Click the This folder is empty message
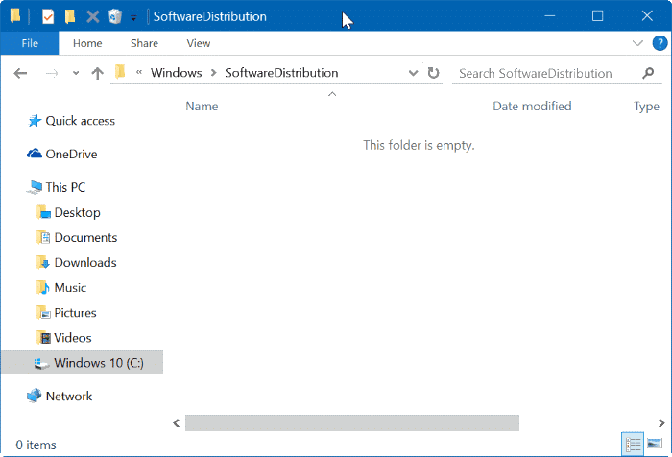The width and height of the screenshot is (672, 457). point(419,145)
